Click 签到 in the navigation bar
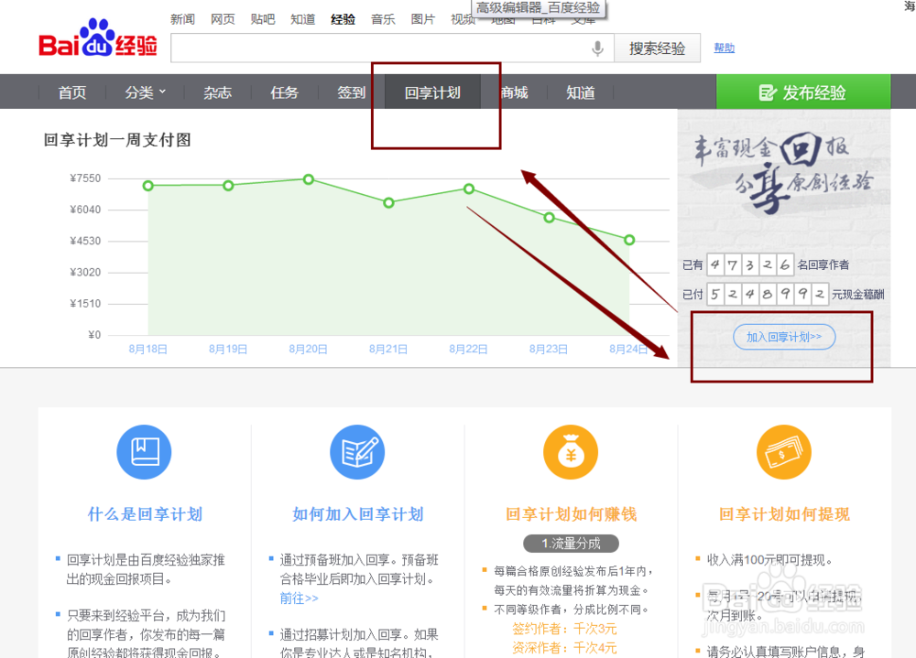Viewport: 916px width, 658px height. pyautogui.click(x=349, y=92)
